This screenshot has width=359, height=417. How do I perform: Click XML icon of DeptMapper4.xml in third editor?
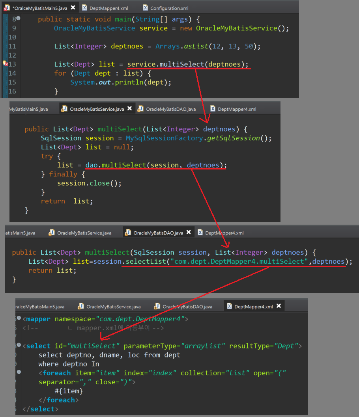click(200, 232)
